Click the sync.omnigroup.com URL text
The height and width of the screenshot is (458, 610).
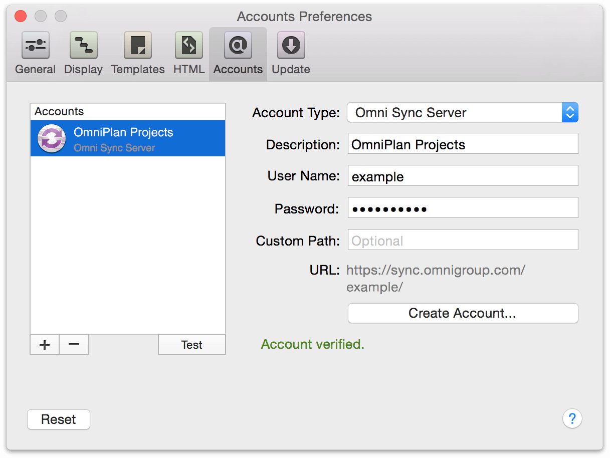[x=436, y=279]
